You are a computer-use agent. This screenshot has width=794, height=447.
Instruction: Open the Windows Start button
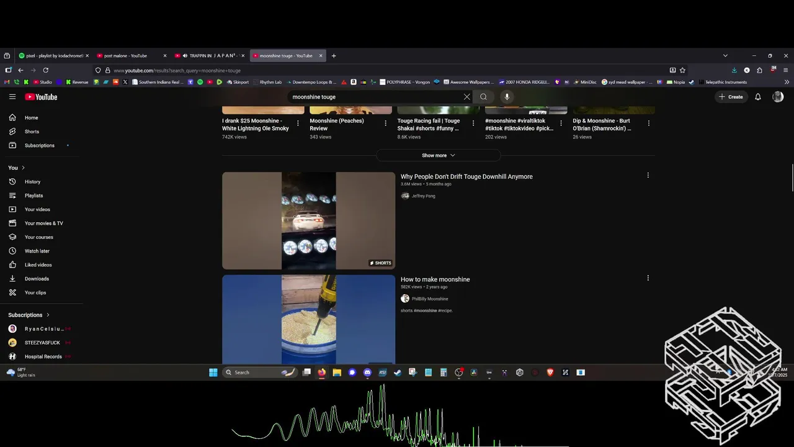pyautogui.click(x=213, y=372)
